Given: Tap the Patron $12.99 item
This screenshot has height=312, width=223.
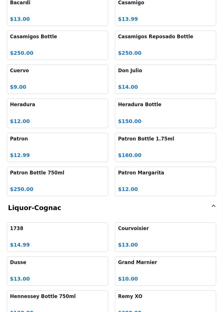Looking at the screenshot, I should (57, 147).
